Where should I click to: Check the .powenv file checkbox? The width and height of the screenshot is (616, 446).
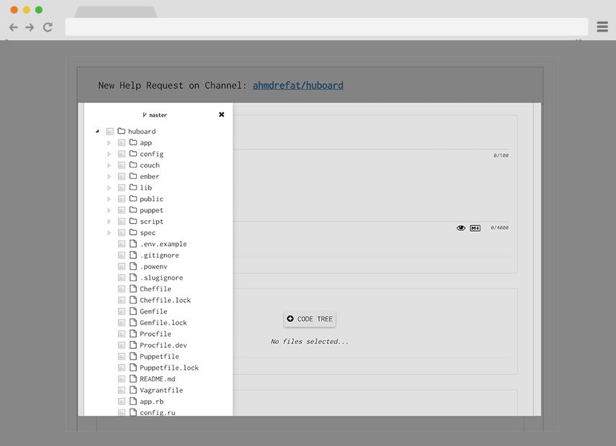tap(122, 266)
